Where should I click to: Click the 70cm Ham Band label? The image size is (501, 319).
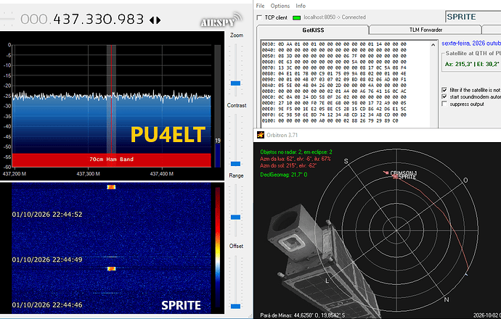(111, 159)
